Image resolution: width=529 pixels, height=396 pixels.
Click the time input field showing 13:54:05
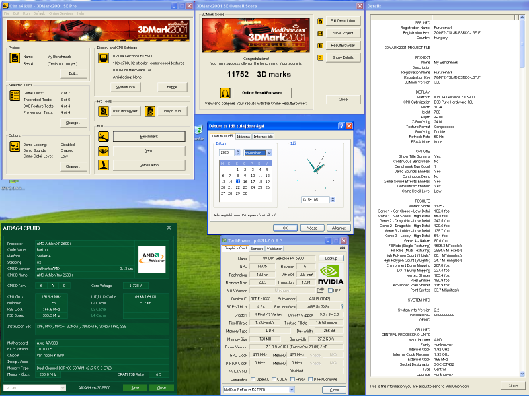(x=315, y=200)
